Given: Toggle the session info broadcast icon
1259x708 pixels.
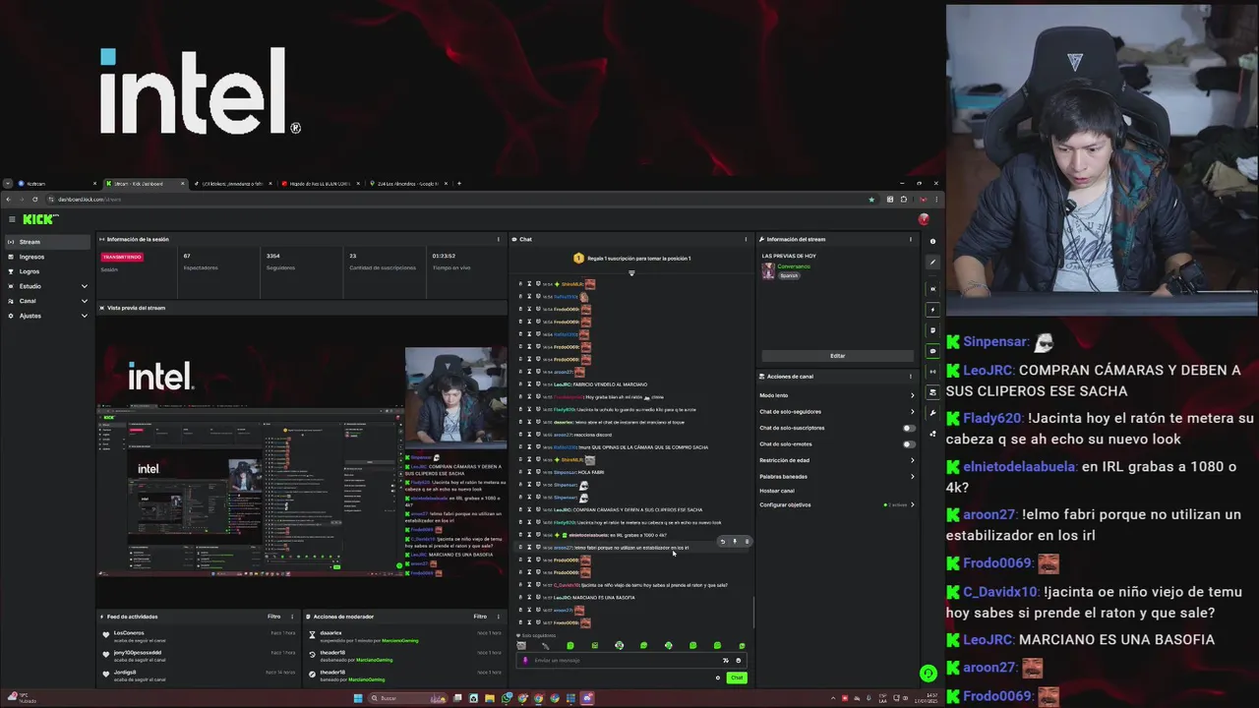Looking at the screenshot, I should (933, 372).
